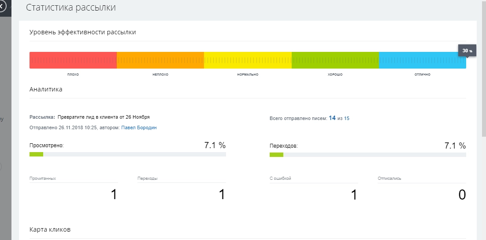Screen dimensions: 486x240
Task: Click the Отписались count of 0
Action: pos(462,194)
